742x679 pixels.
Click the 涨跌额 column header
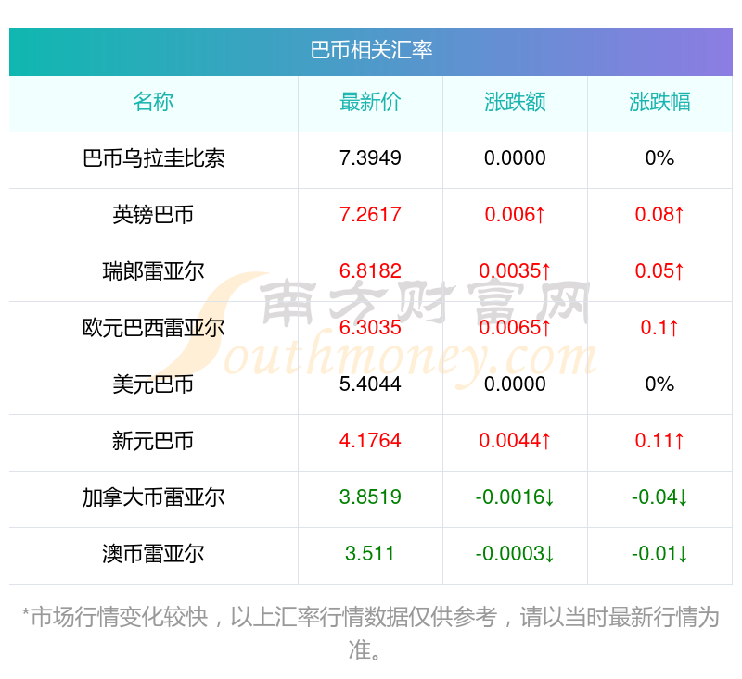[x=515, y=102]
